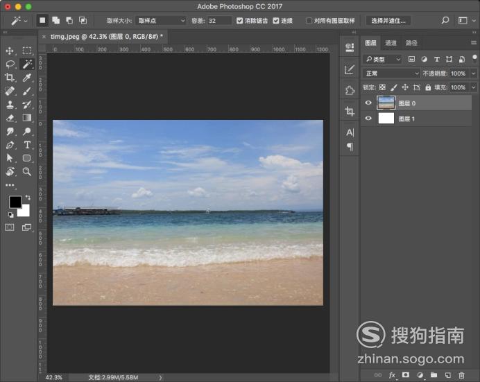Expand the status bar info arrow
This screenshot has width=480, height=382.
click(x=160, y=378)
